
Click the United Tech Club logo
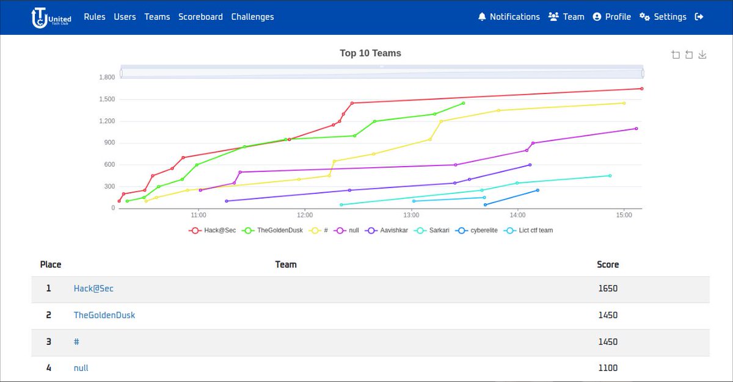pyautogui.click(x=51, y=18)
